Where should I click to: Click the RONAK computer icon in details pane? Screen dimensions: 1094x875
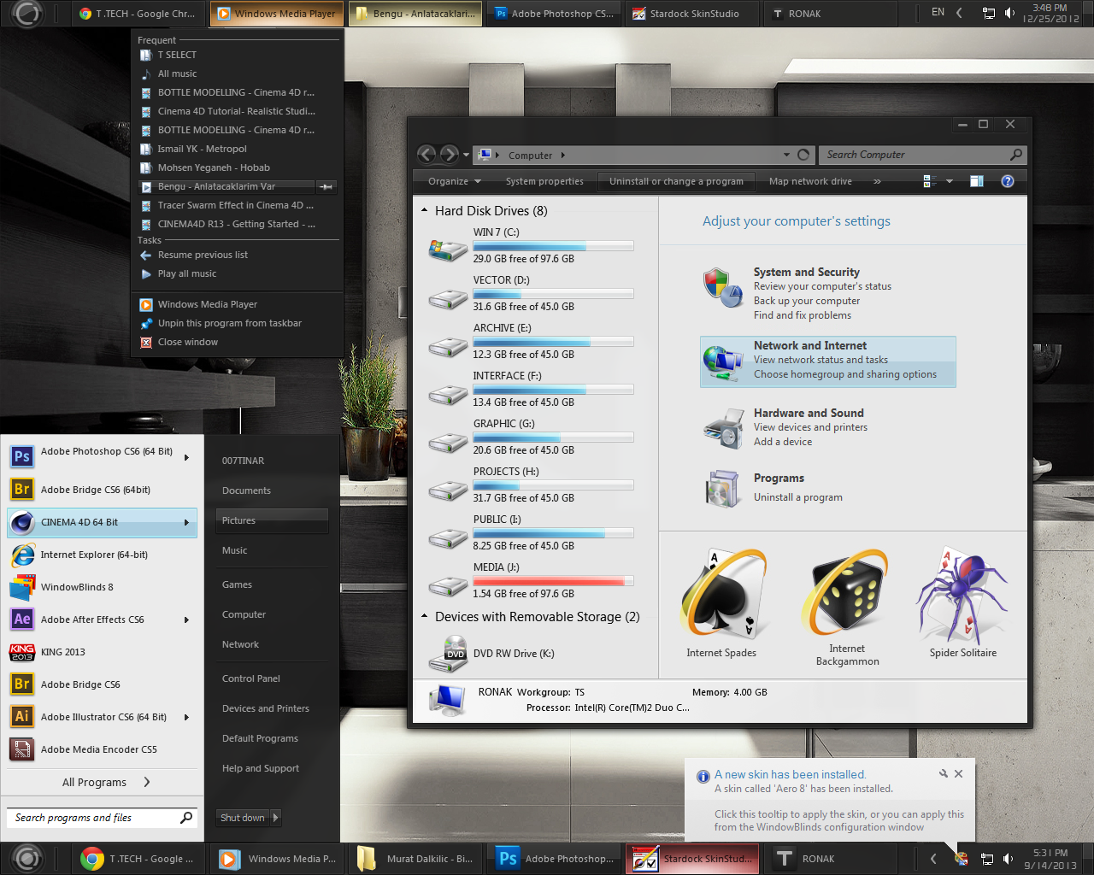point(448,701)
